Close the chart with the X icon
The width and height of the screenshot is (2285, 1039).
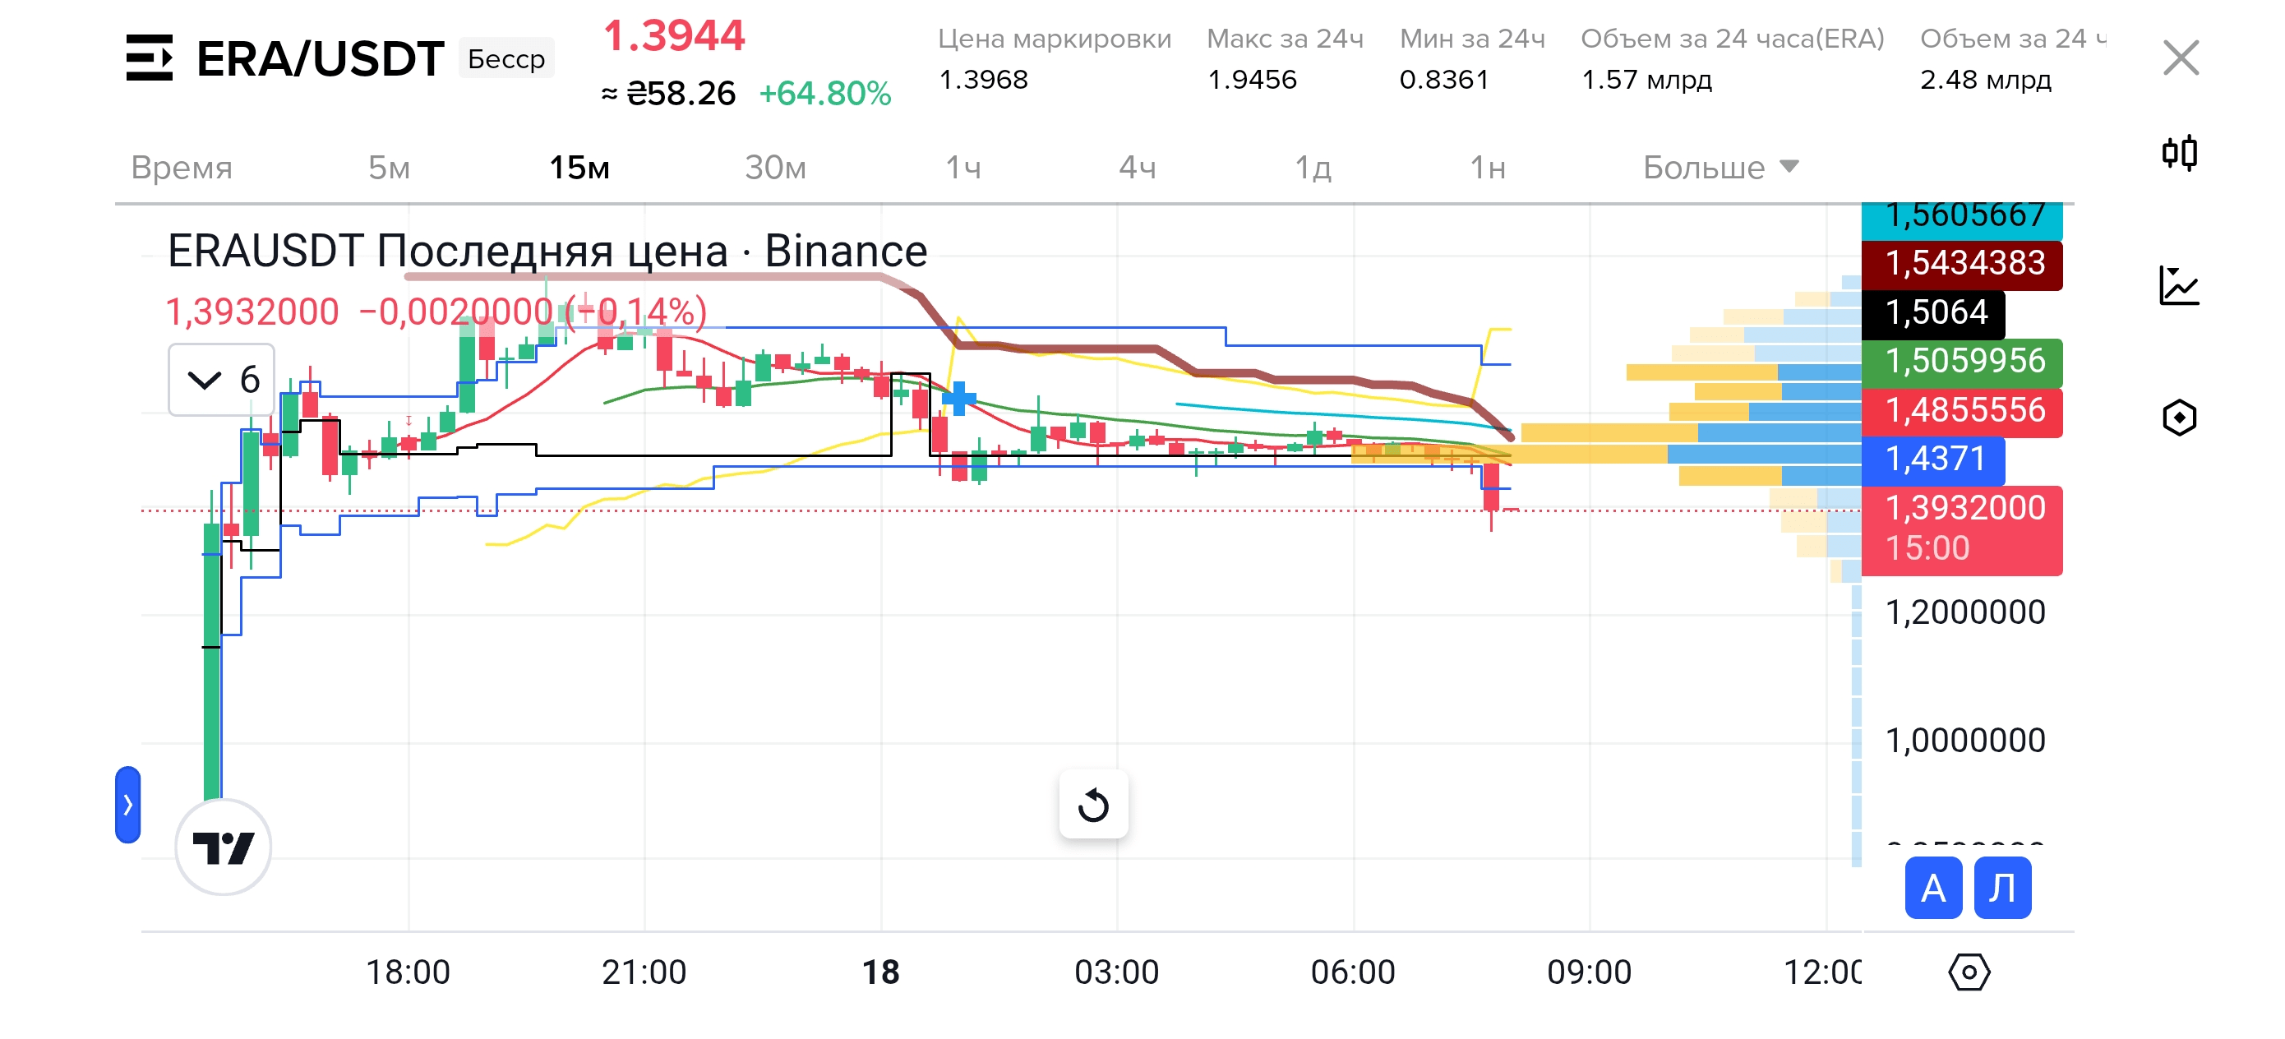tap(2181, 58)
